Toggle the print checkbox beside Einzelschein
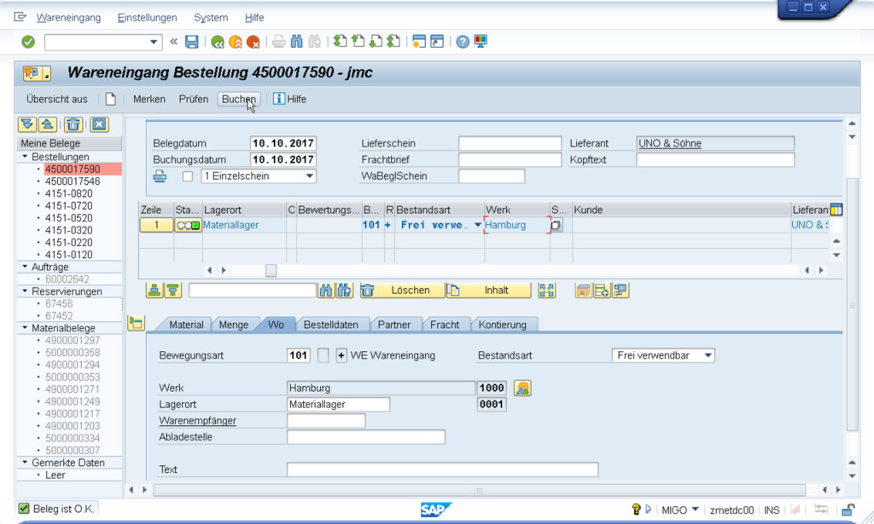Screen dimensions: 874x524 coord(188,176)
